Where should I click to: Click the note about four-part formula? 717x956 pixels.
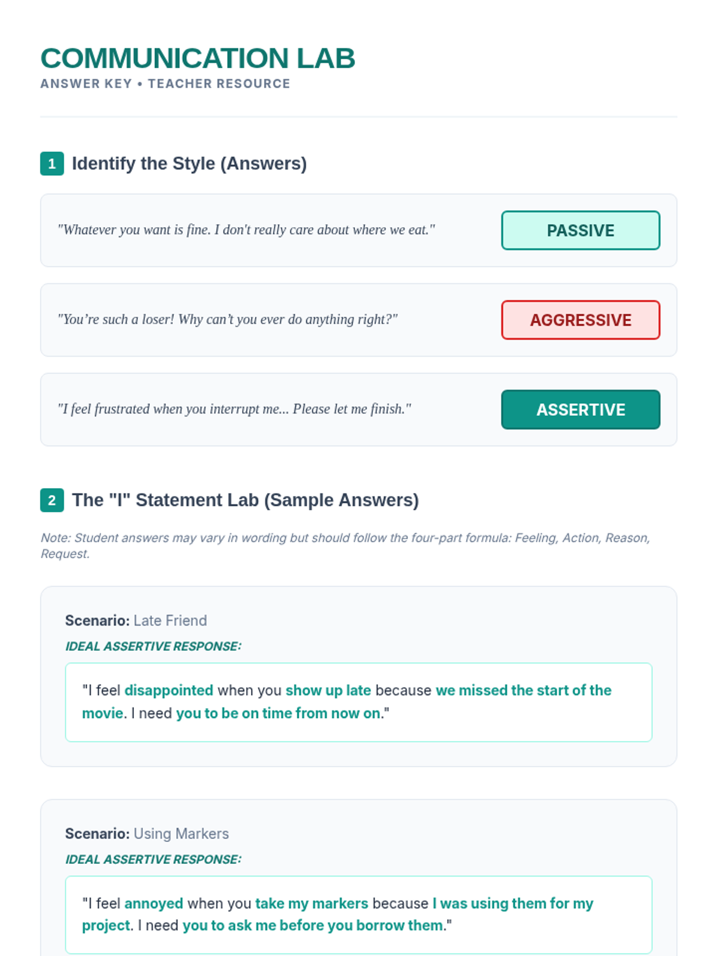point(345,545)
